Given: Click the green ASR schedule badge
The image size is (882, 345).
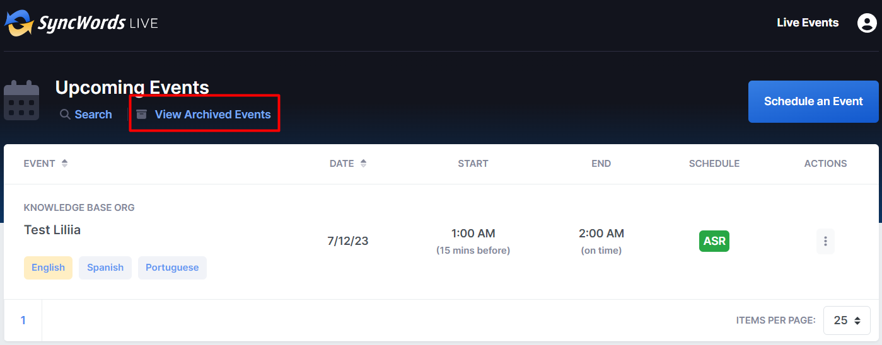Looking at the screenshot, I should 714,241.
